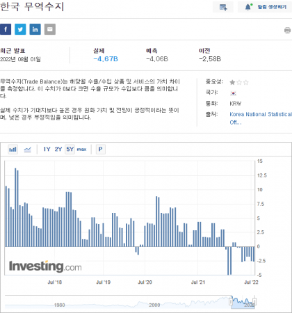Toggle the P chart option
Image resolution: width=292 pixels, height=313 pixels.
(101, 149)
